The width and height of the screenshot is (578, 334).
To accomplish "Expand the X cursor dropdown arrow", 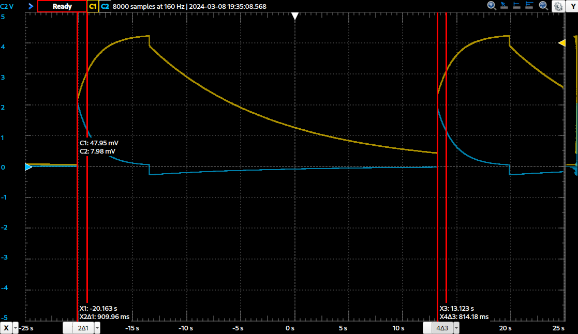I will point(16,328).
